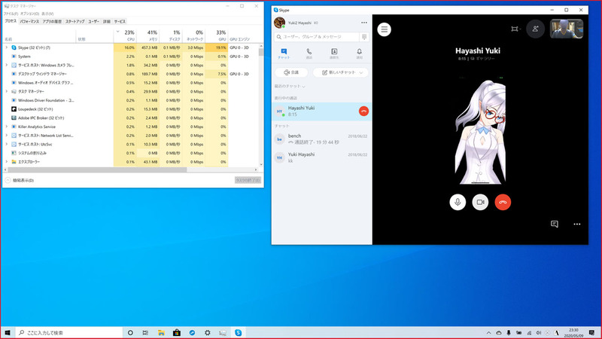Switch to the Services tab in Task Manager
Viewport: 602px width, 339px height.
[120, 22]
